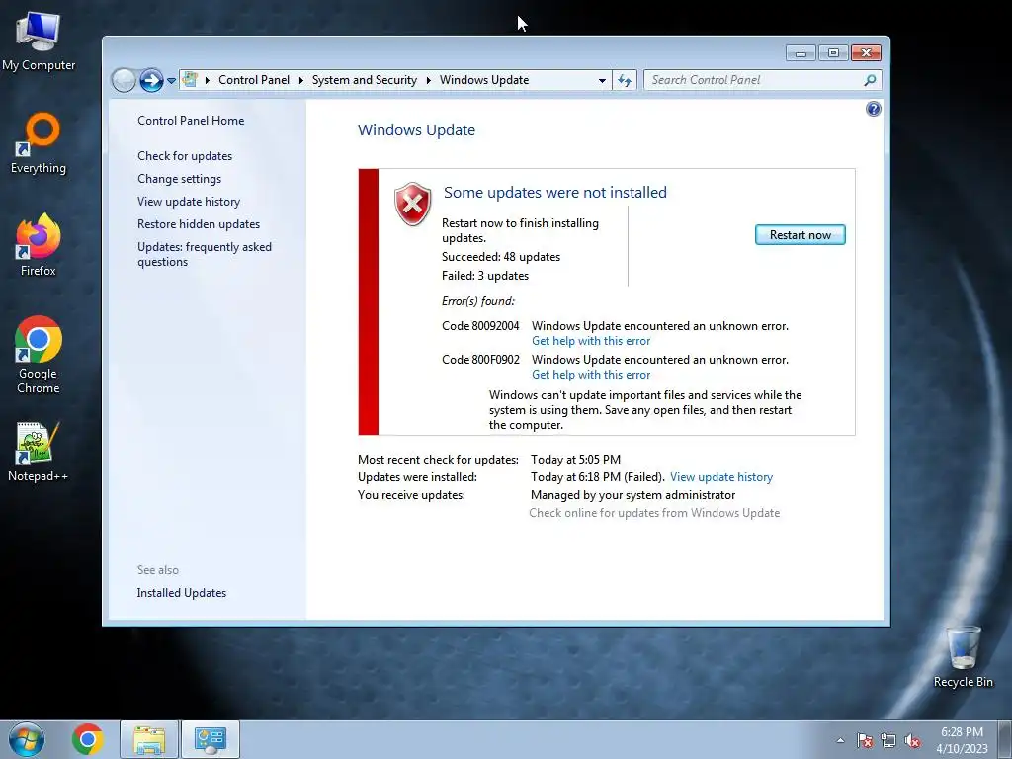Screen dimensions: 1012x759
Task: Click the text Succeeded: 48 updates
Action: click(x=501, y=257)
